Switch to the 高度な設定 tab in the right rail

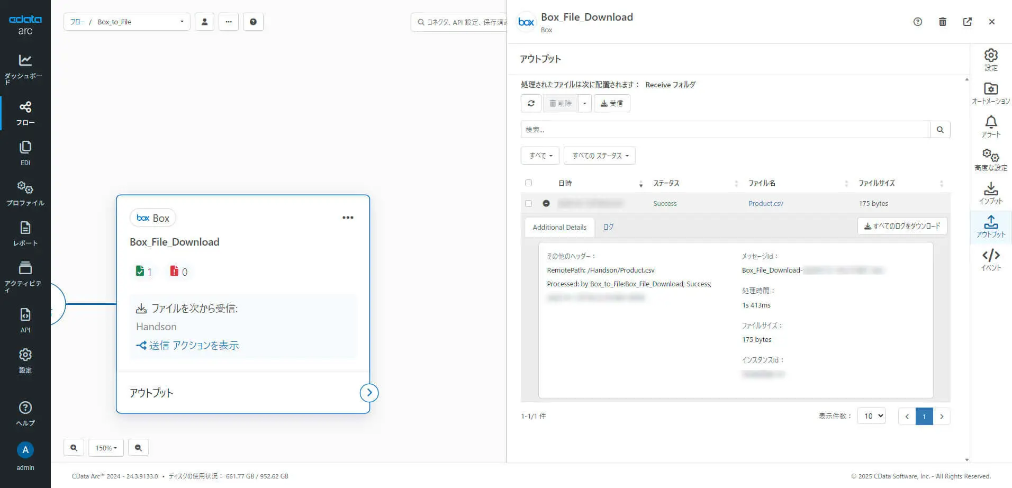point(991,160)
